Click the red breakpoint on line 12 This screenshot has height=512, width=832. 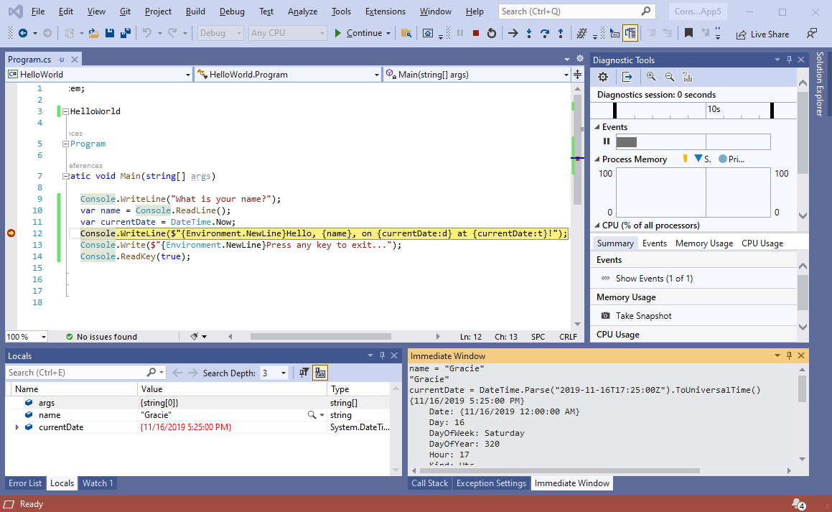click(11, 233)
